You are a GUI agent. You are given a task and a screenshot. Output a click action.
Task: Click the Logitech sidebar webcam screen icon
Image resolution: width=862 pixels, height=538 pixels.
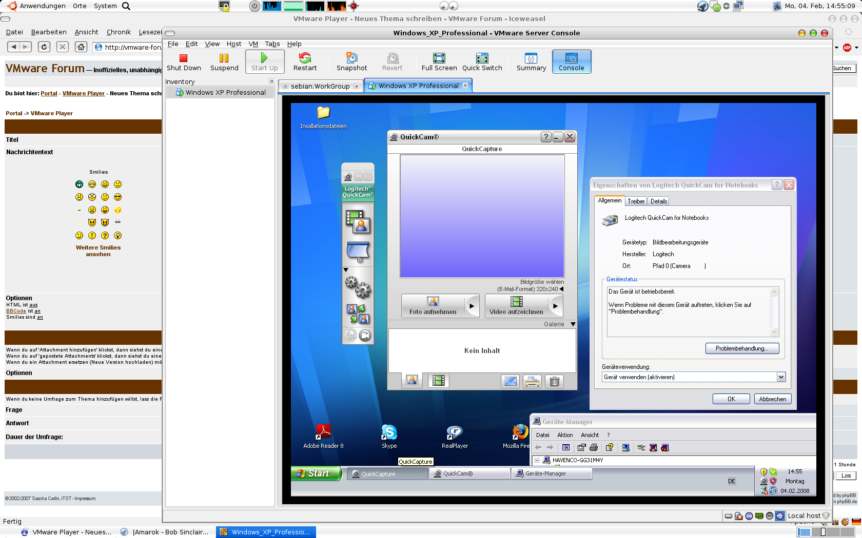point(358,252)
